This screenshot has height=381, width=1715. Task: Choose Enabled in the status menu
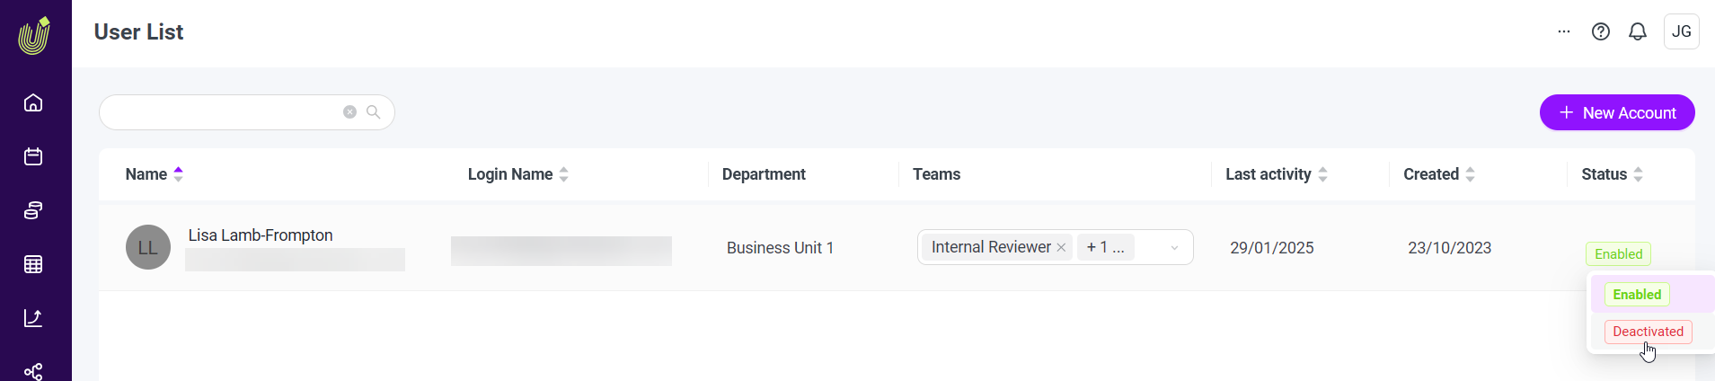[1637, 295]
